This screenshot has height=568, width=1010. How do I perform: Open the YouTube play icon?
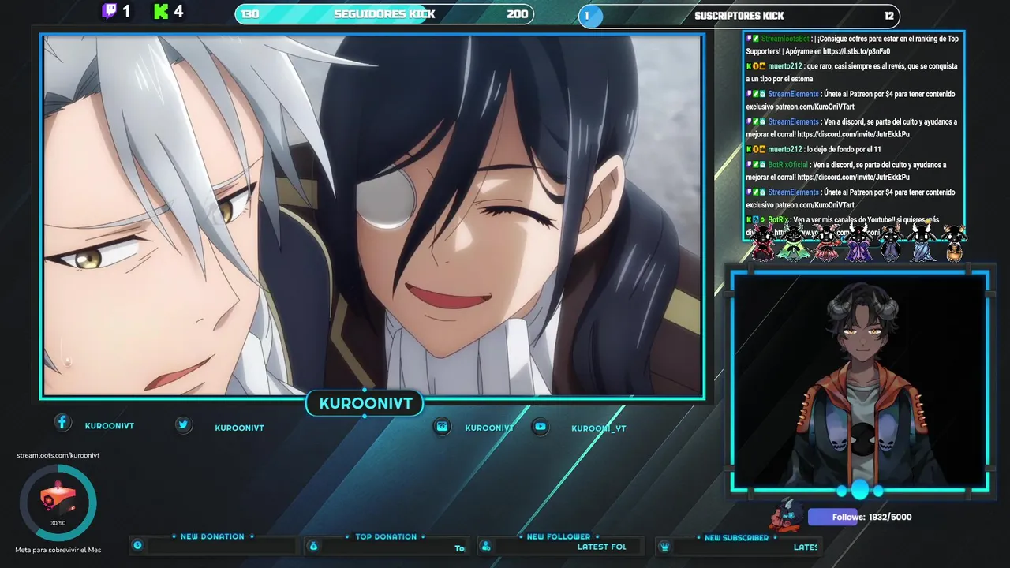point(540,427)
